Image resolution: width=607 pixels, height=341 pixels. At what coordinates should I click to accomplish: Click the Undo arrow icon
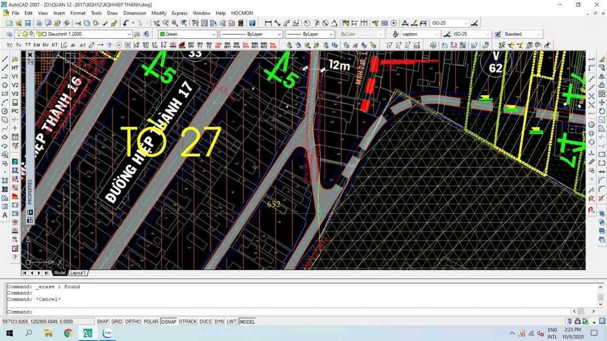[x=126, y=23]
